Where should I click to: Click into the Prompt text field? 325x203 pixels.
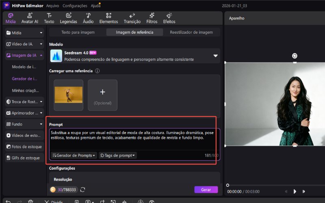[x=134, y=140]
